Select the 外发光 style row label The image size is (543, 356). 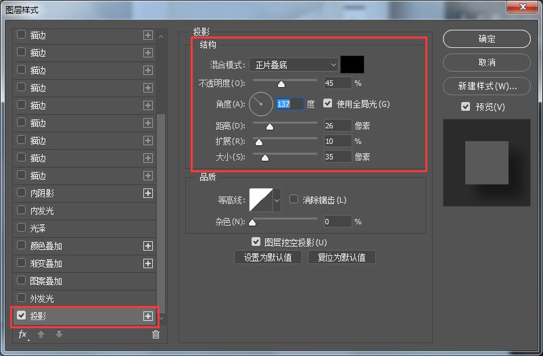click(x=42, y=299)
